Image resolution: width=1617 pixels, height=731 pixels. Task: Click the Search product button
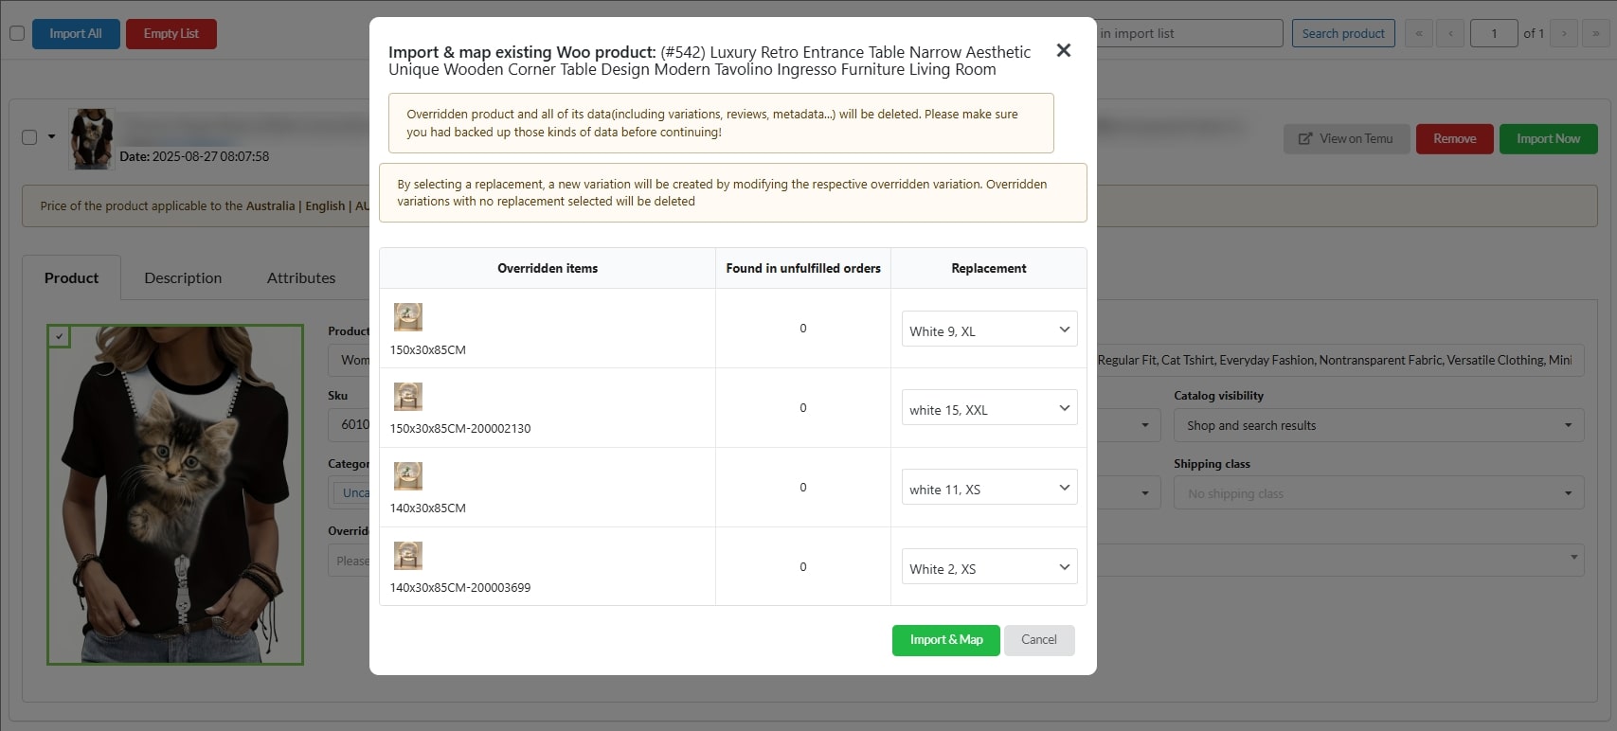click(x=1343, y=33)
